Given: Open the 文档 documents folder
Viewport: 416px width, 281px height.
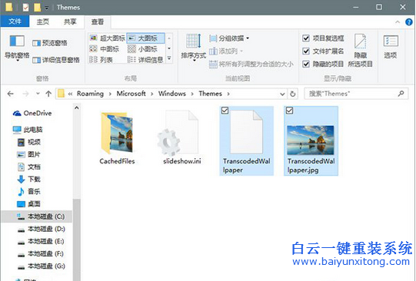Looking at the screenshot, I should tap(28, 167).
